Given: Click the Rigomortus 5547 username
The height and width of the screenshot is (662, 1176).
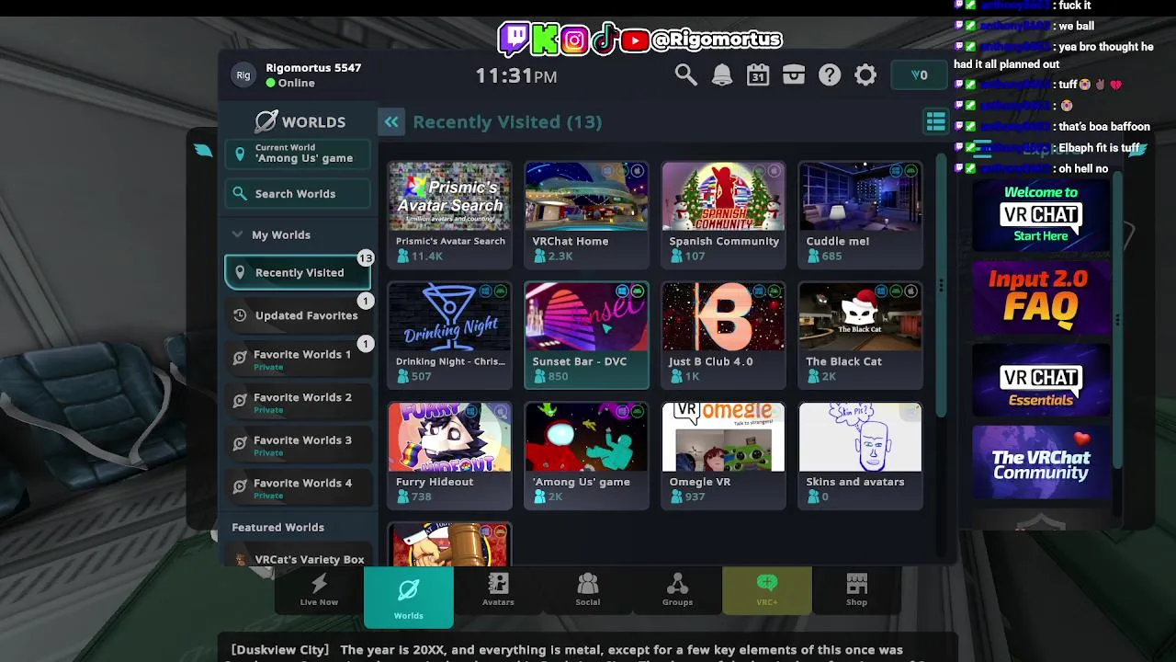Looking at the screenshot, I should pos(313,68).
